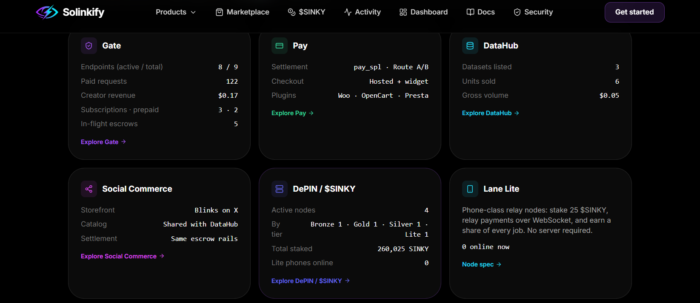Click the Units sold label
Screen dimensions: 700x303
tap(479, 82)
